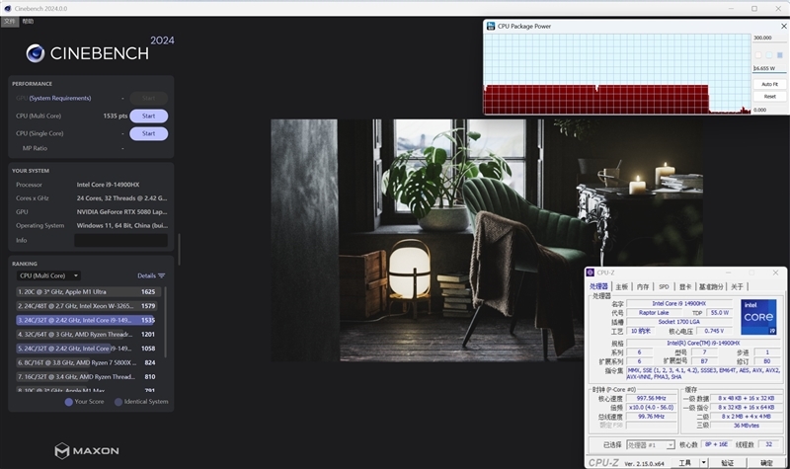The image size is (790, 469).
Task: Click the first pale color swatch
Action: [x=758, y=55]
